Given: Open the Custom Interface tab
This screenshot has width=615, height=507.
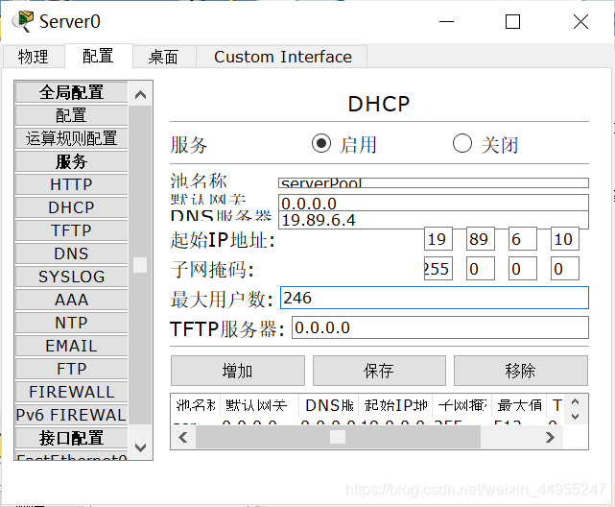Looking at the screenshot, I should coord(282,57).
